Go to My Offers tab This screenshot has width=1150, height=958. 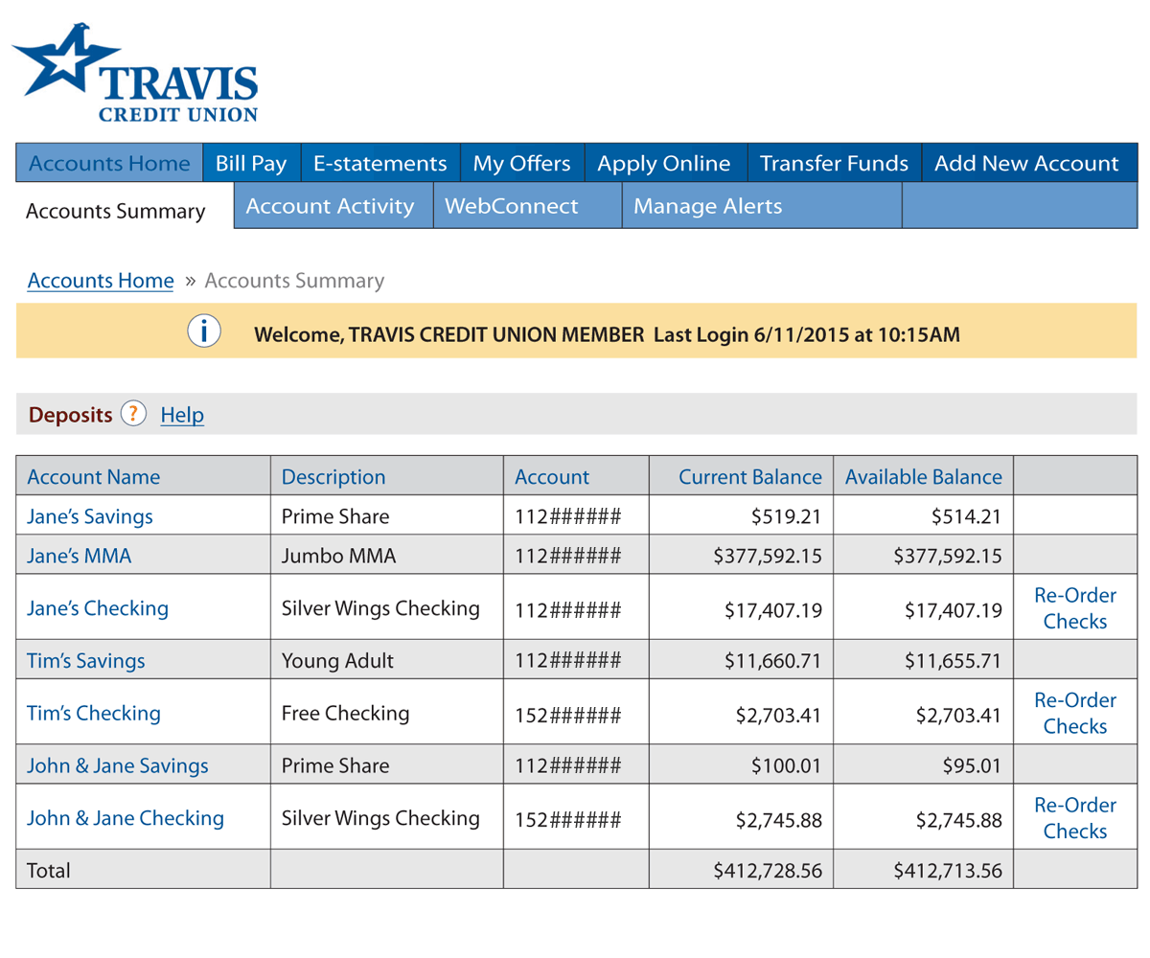pos(522,164)
